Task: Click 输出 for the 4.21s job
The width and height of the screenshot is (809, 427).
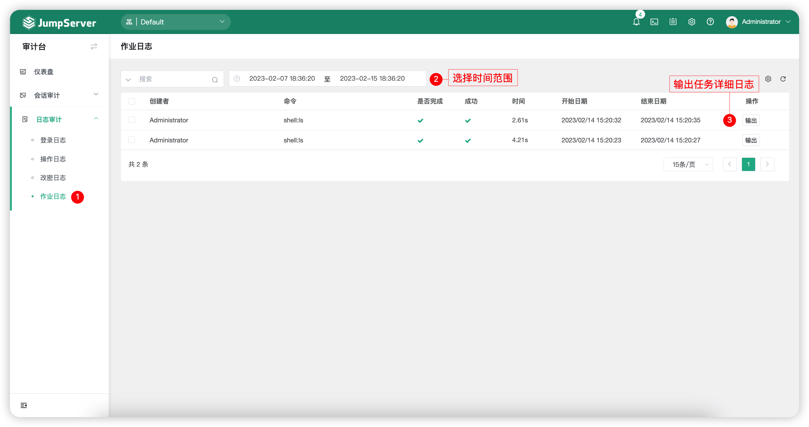Action: coord(751,140)
